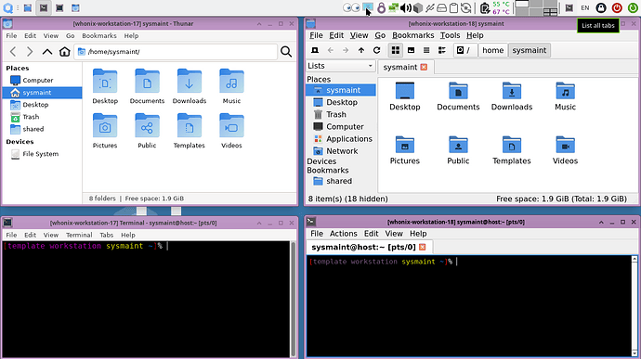Viewport: 641px width, 359px height.
Task: Click the purple padlock tray icon
Action: click(x=381, y=7)
